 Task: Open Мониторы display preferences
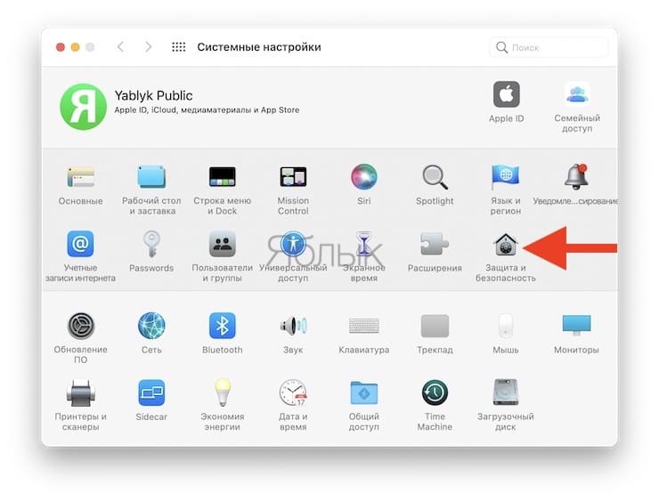point(576,325)
